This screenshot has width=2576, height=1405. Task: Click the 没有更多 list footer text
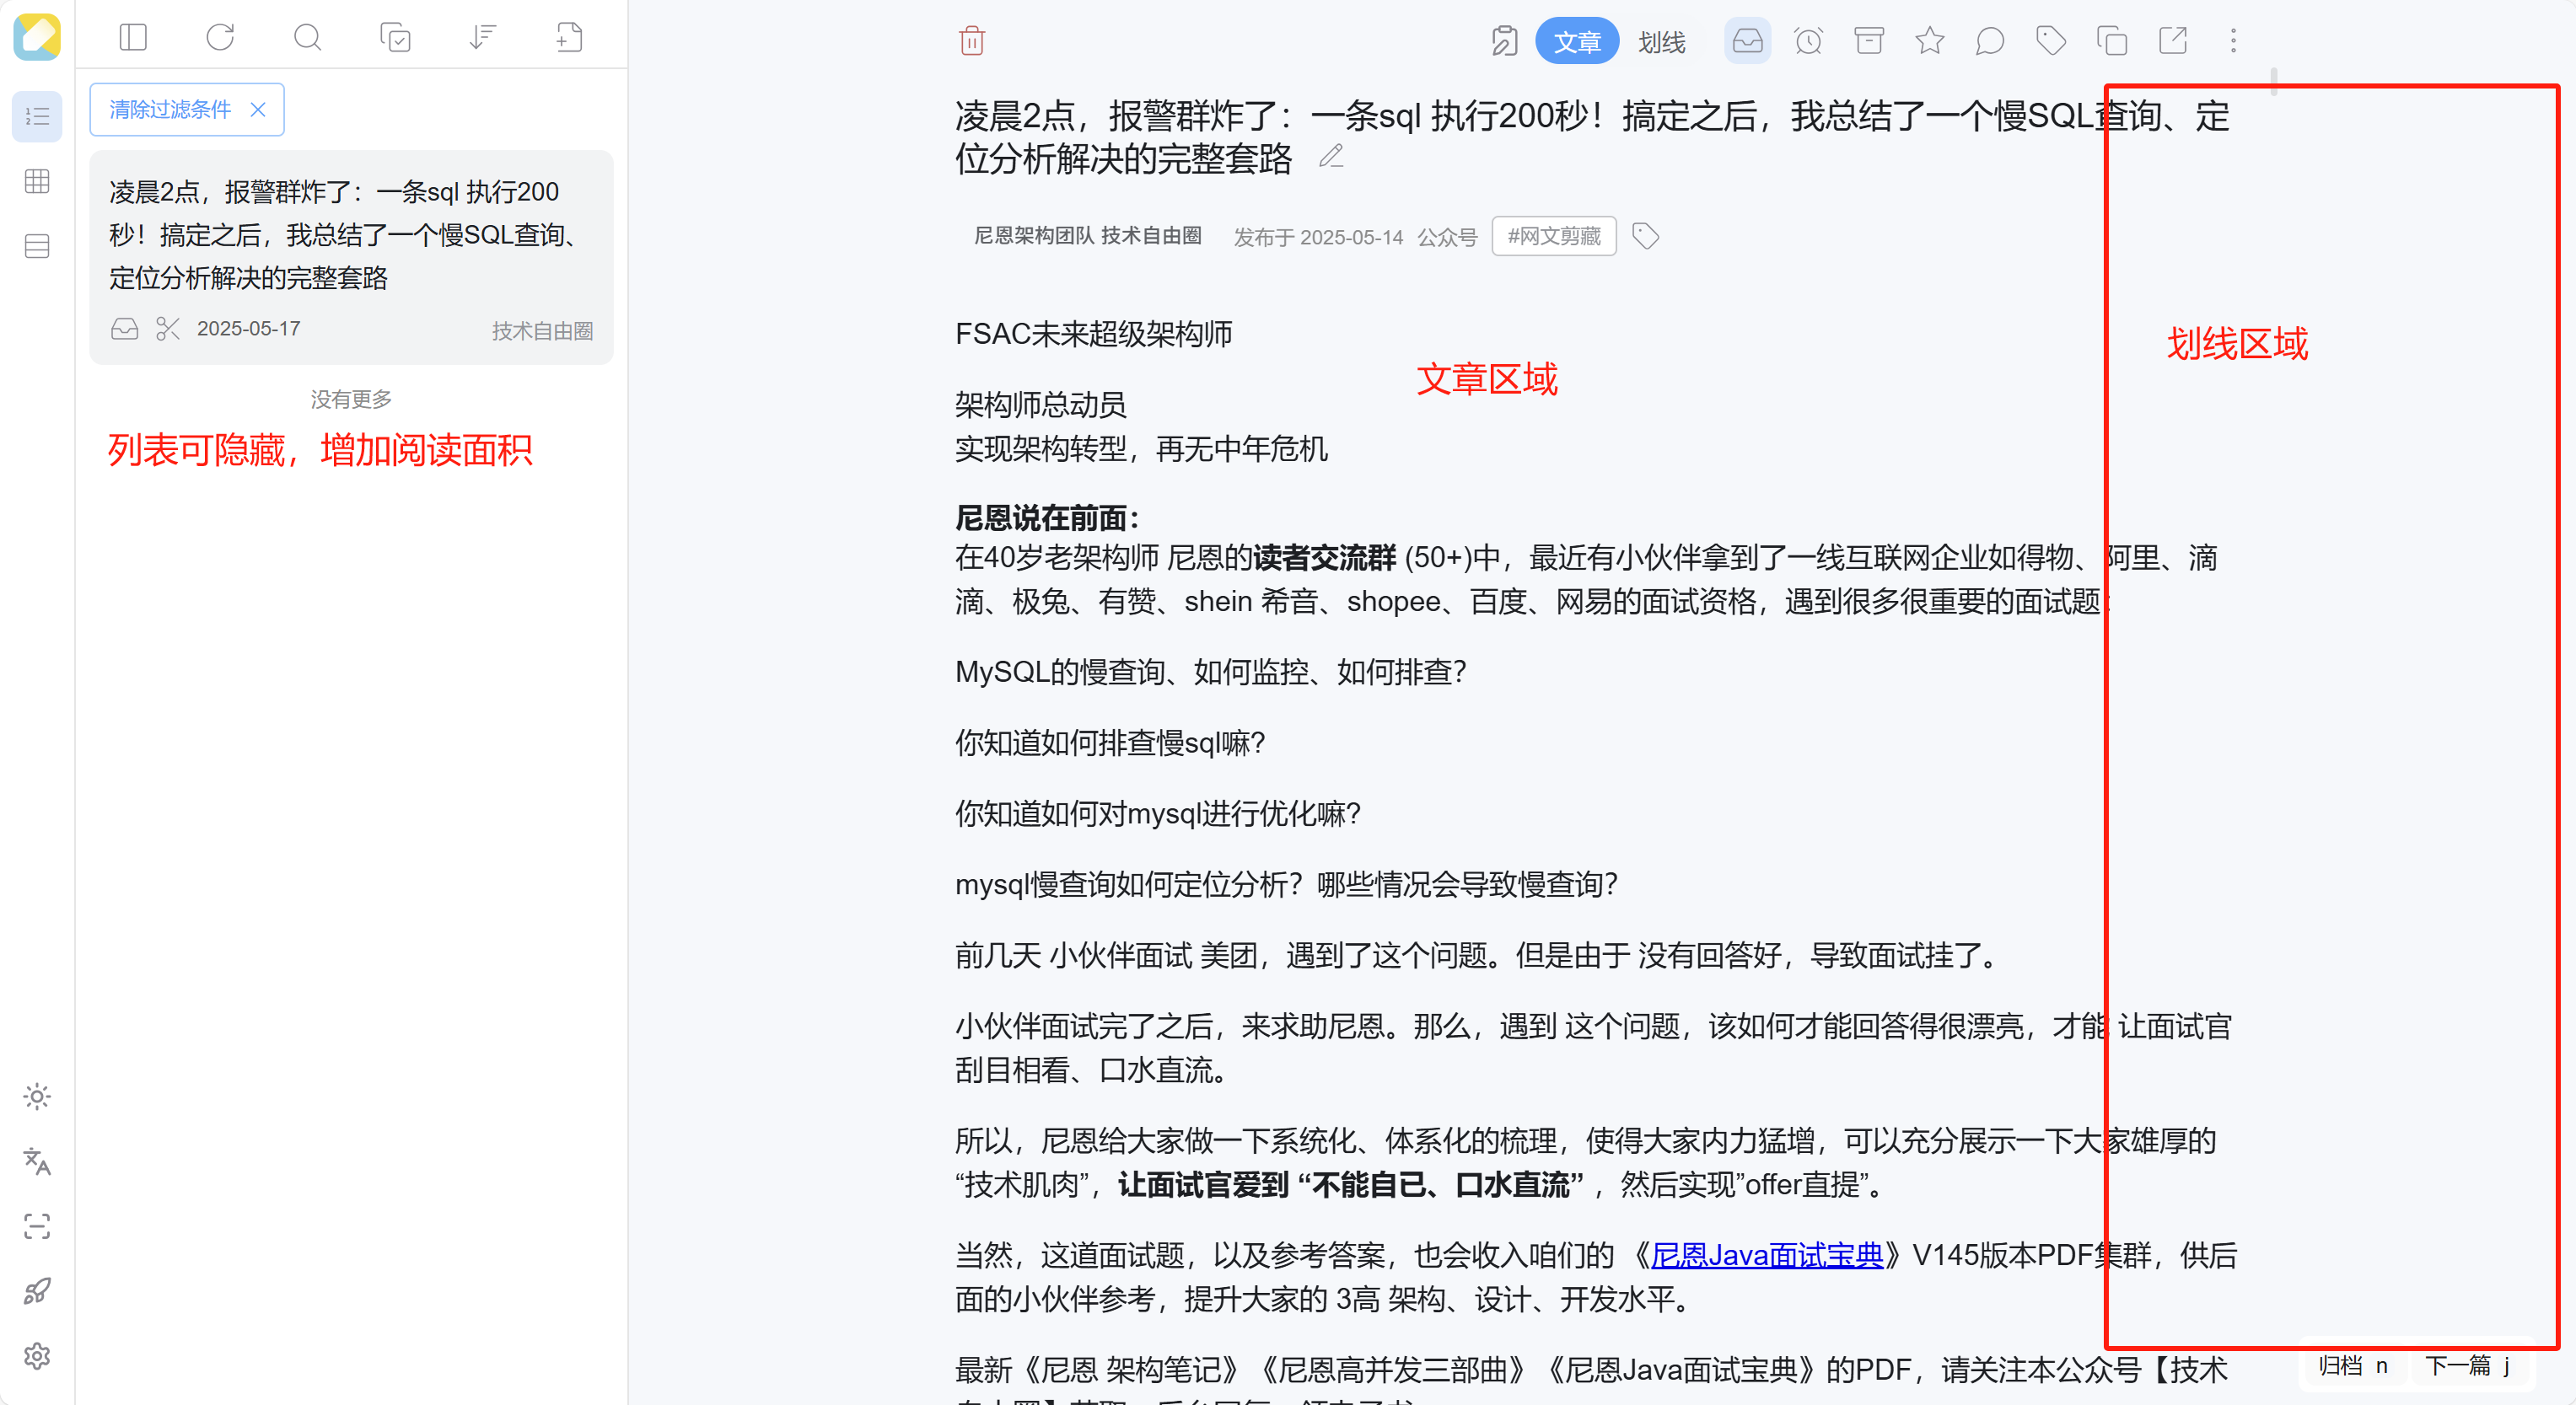tap(351, 399)
